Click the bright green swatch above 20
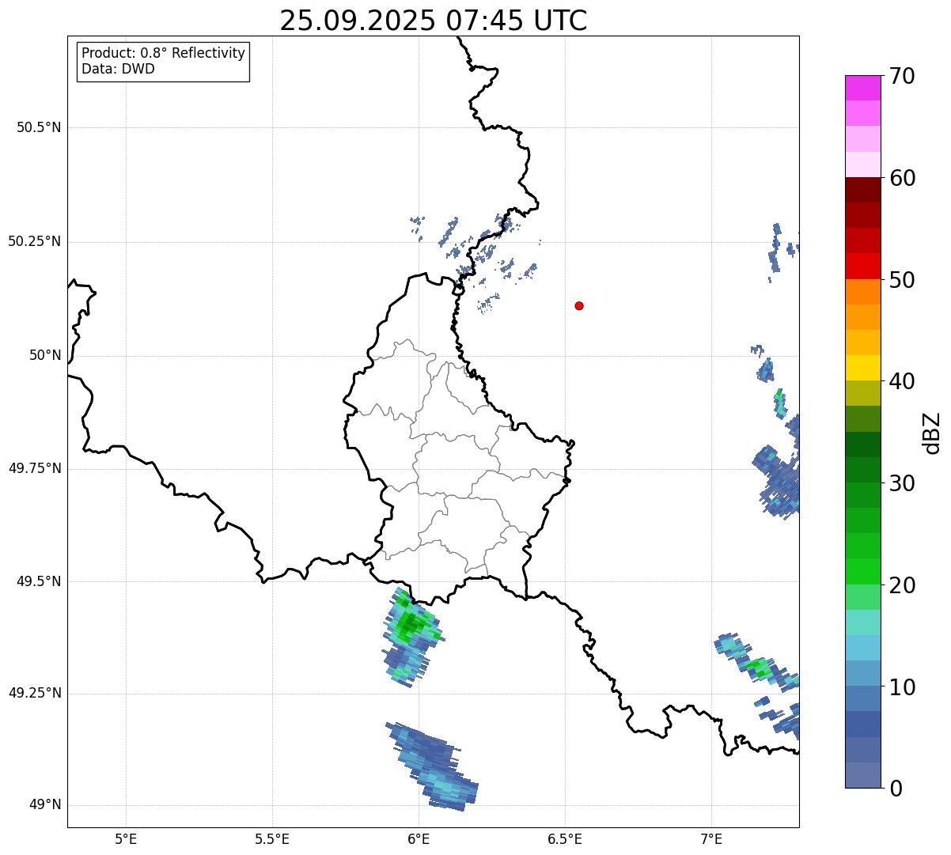 point(862,572)
